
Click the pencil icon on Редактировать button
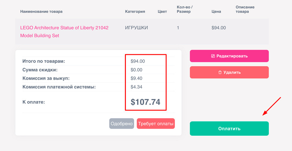[213, 56]
